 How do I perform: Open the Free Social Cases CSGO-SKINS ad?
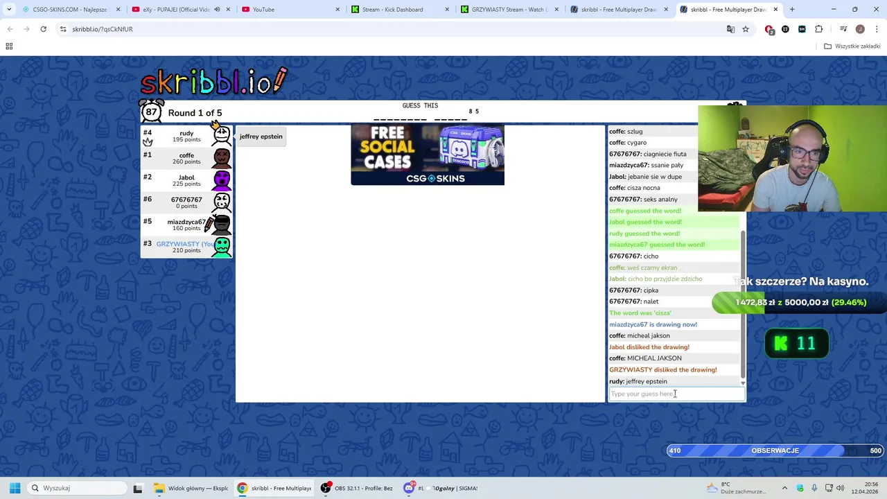[428, 155]
